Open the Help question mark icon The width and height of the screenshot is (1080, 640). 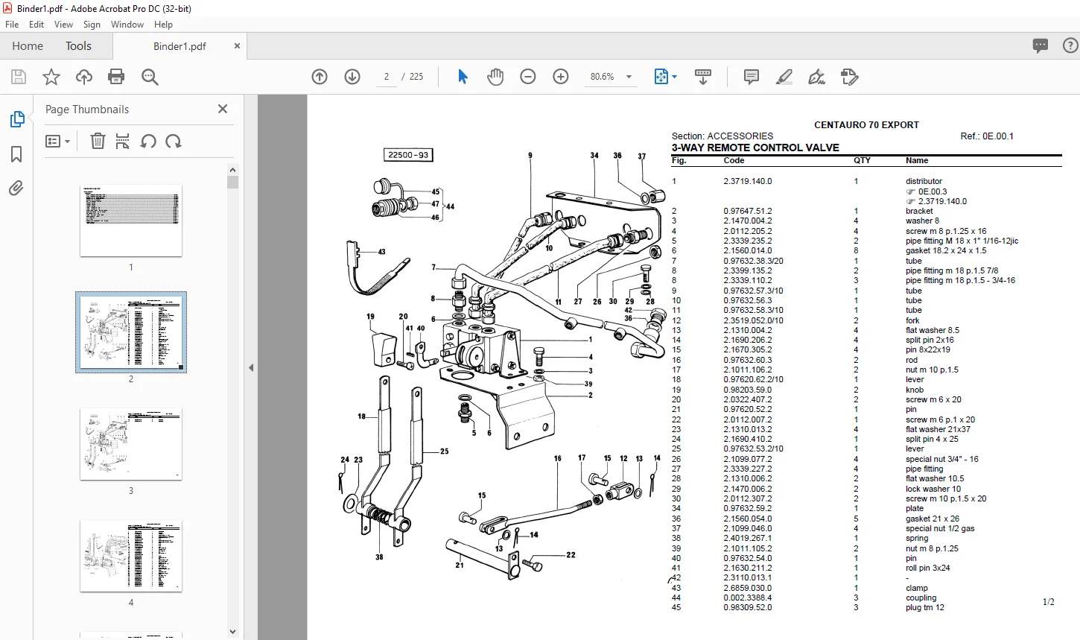point(1070,46)
